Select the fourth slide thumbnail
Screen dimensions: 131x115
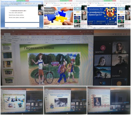tap(8, 73)
